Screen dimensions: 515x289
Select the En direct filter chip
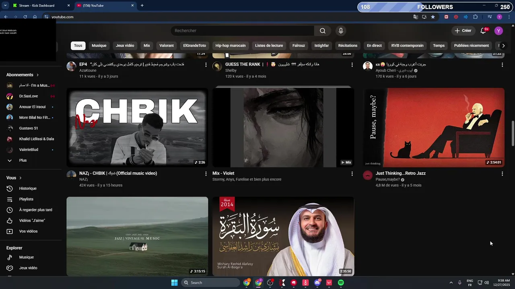[x=374, y=46]
